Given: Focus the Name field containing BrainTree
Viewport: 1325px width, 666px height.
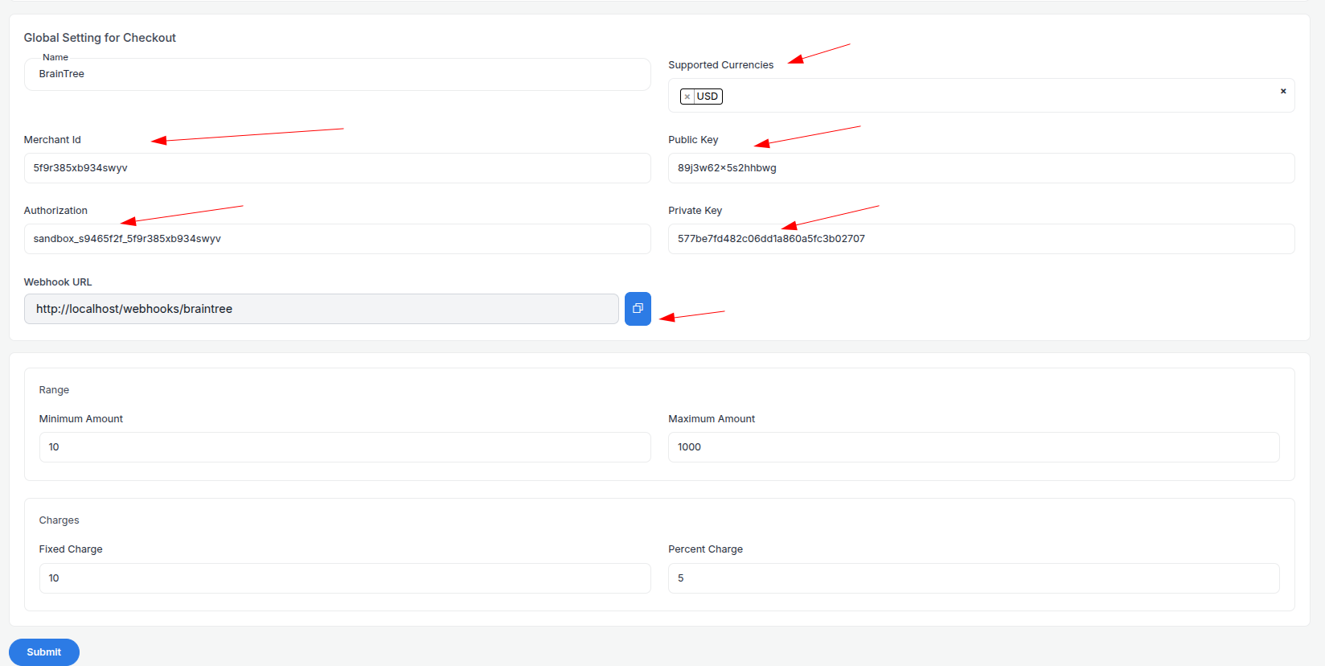Looking at the screenshot, I should pyautogui.click(x=338, y=74).
